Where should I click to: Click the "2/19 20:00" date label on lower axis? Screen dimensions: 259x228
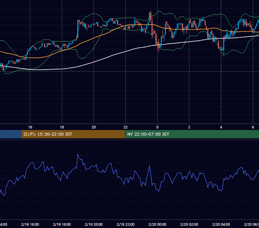point(94,224)
